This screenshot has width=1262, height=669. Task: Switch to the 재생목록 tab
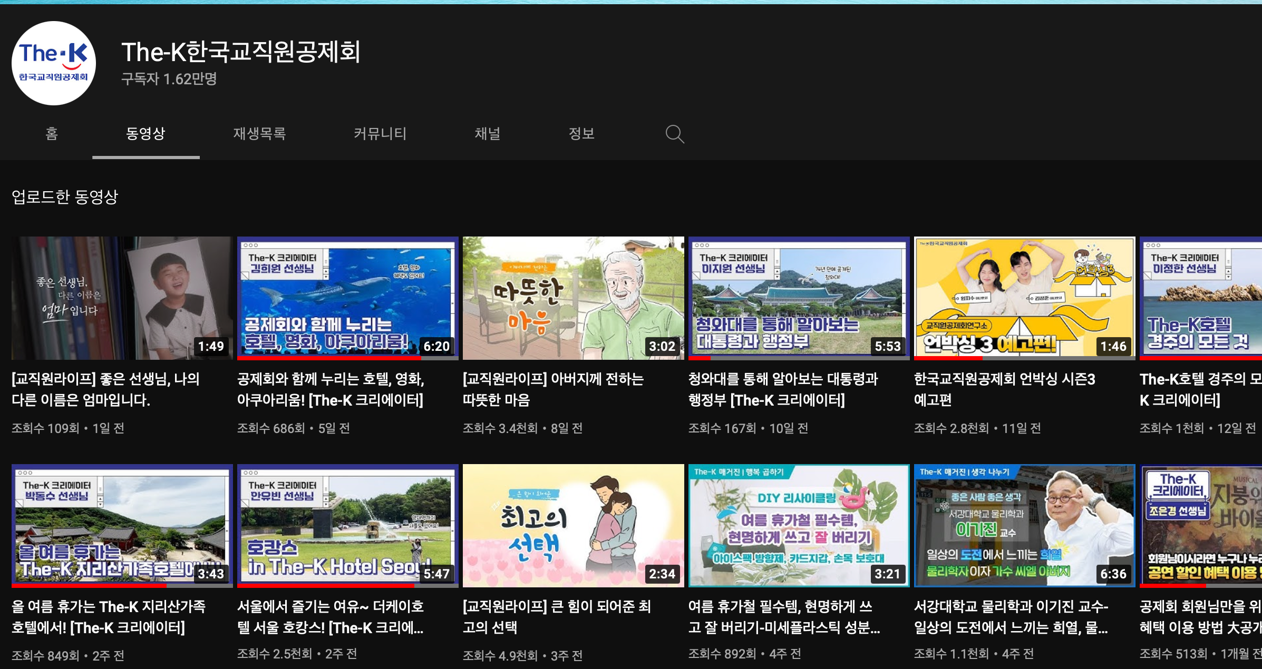(259, 134)
